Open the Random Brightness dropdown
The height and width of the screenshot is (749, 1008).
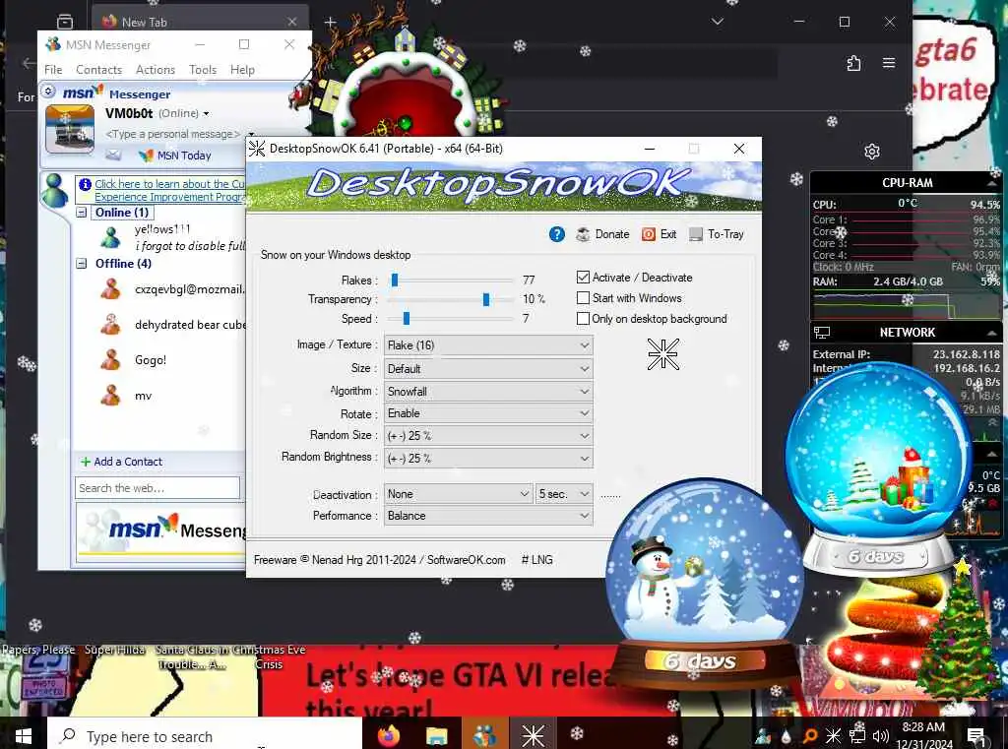point(488,458)
